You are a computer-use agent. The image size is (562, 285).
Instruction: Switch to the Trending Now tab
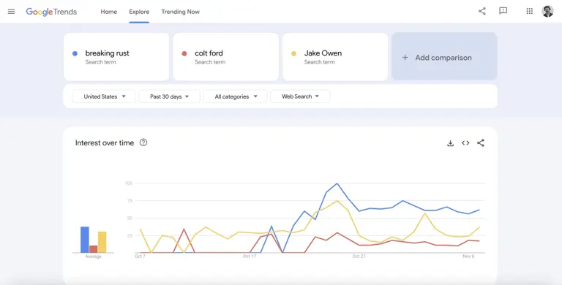pos(180,12)
